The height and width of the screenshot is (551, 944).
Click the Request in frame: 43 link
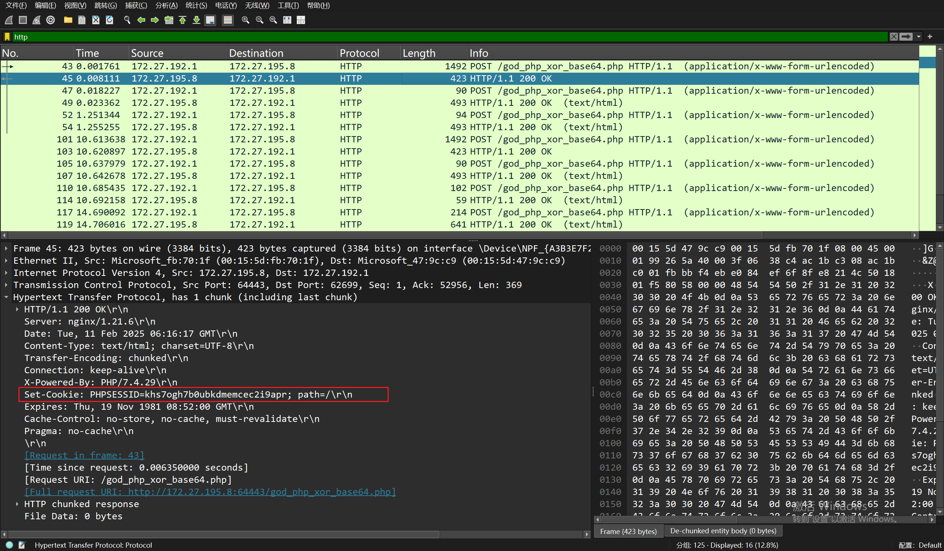84,455
